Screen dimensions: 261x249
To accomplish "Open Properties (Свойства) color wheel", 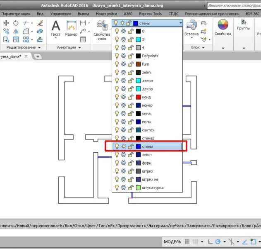I will pyautogui.click(x=223, y=24).
